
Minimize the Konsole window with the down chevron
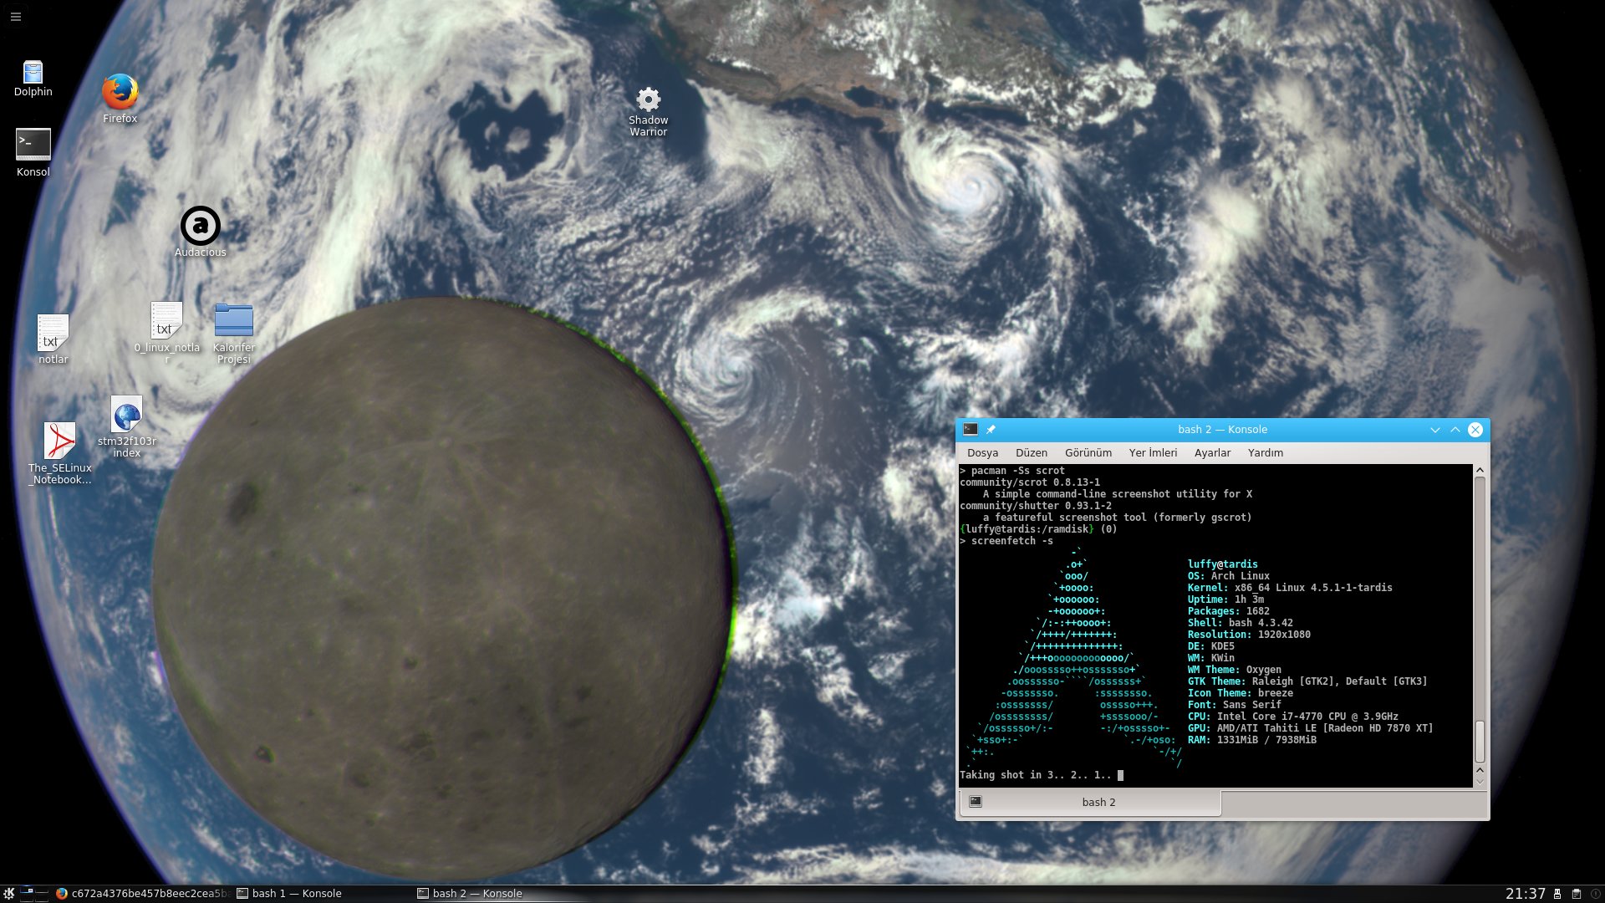pyautogui.click(x=1434, y=429)
